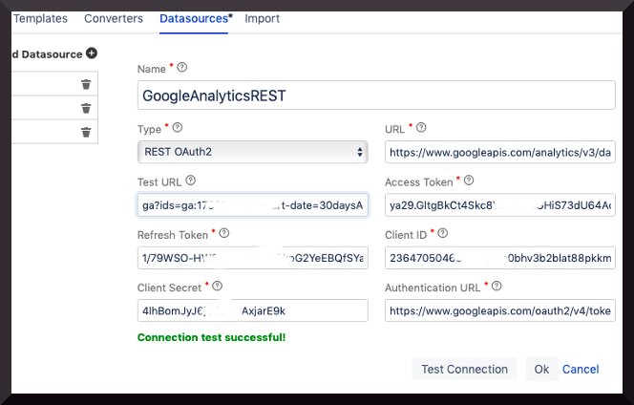The image size is (634, 405).
Task: Open help icon next to Name label
Action: [182, 67]
